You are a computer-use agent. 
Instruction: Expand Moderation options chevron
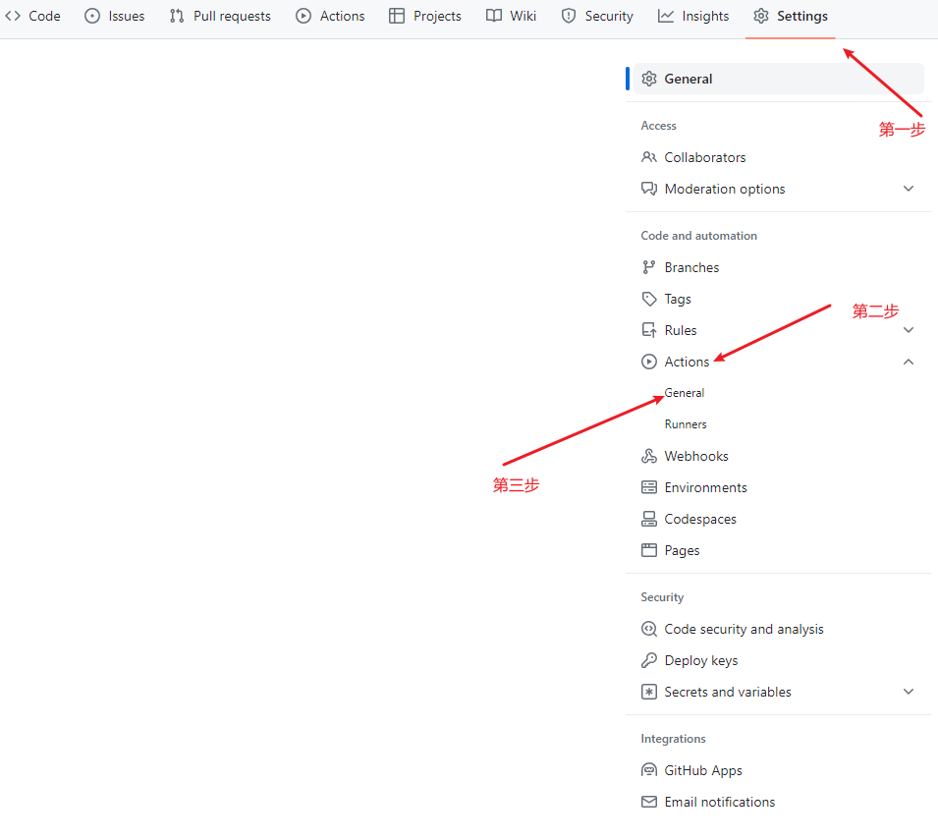pos(909,189)
